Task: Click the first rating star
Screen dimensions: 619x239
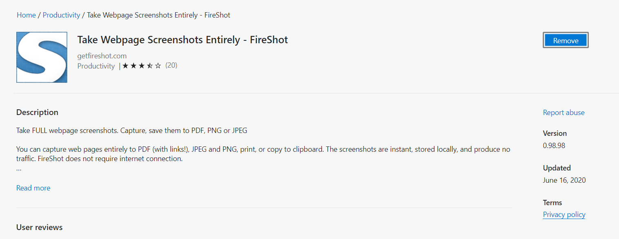Action: click(126, 66)
